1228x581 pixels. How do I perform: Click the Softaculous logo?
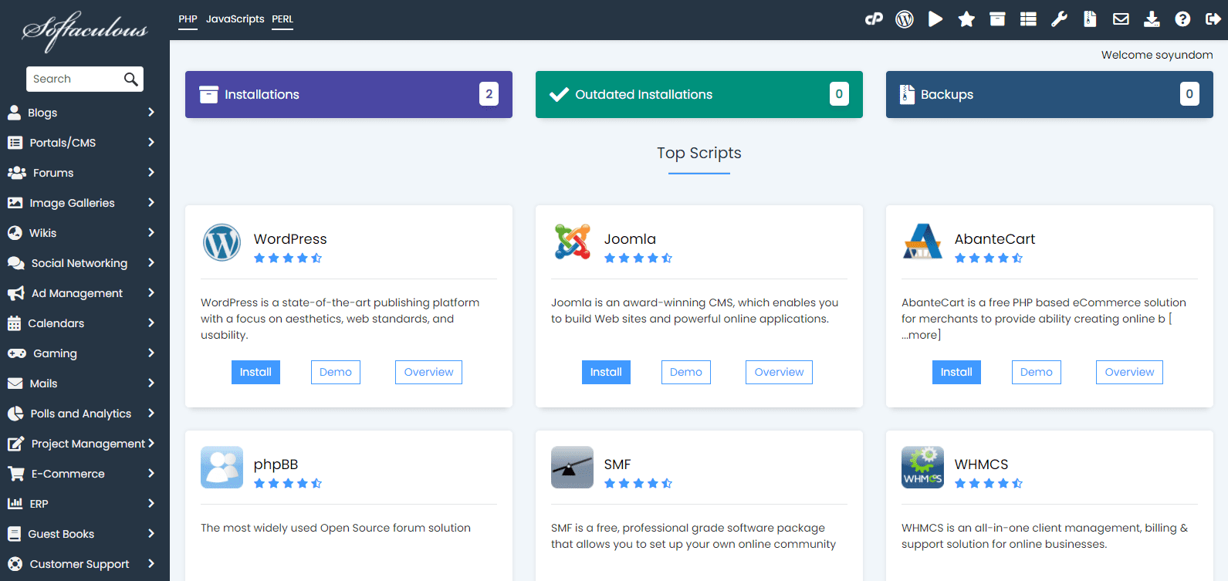85,31
